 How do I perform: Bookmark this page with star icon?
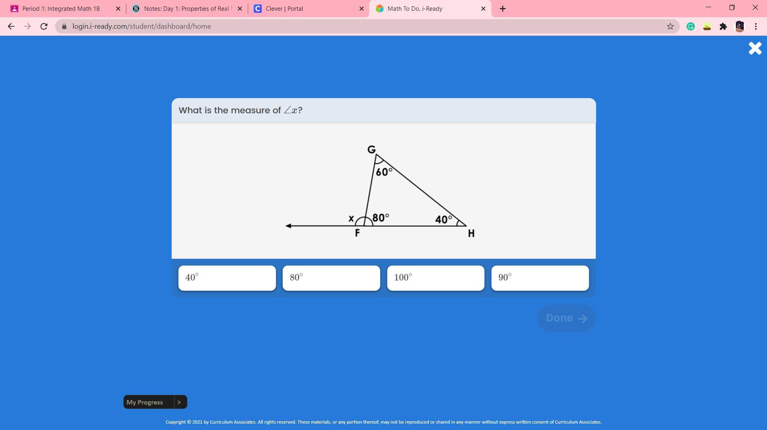(670, 26)
